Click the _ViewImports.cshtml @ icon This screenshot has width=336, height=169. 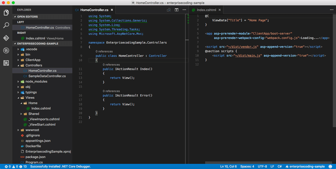pos(25,119)
